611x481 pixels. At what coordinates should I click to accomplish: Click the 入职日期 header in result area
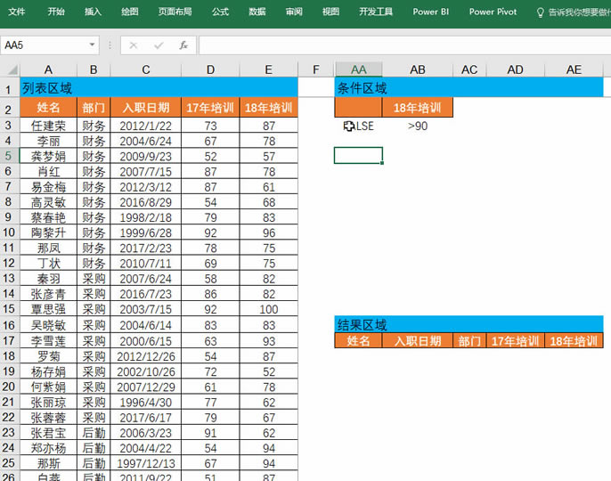[x=418, y=340]
